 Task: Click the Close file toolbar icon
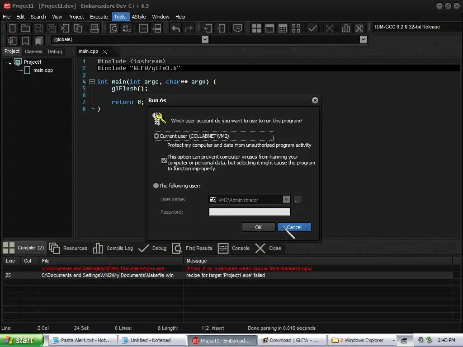(65, 28)
